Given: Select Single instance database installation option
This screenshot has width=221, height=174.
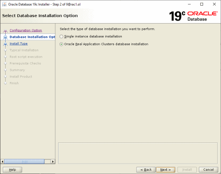Looking at the screenshot, I should 91,36.
